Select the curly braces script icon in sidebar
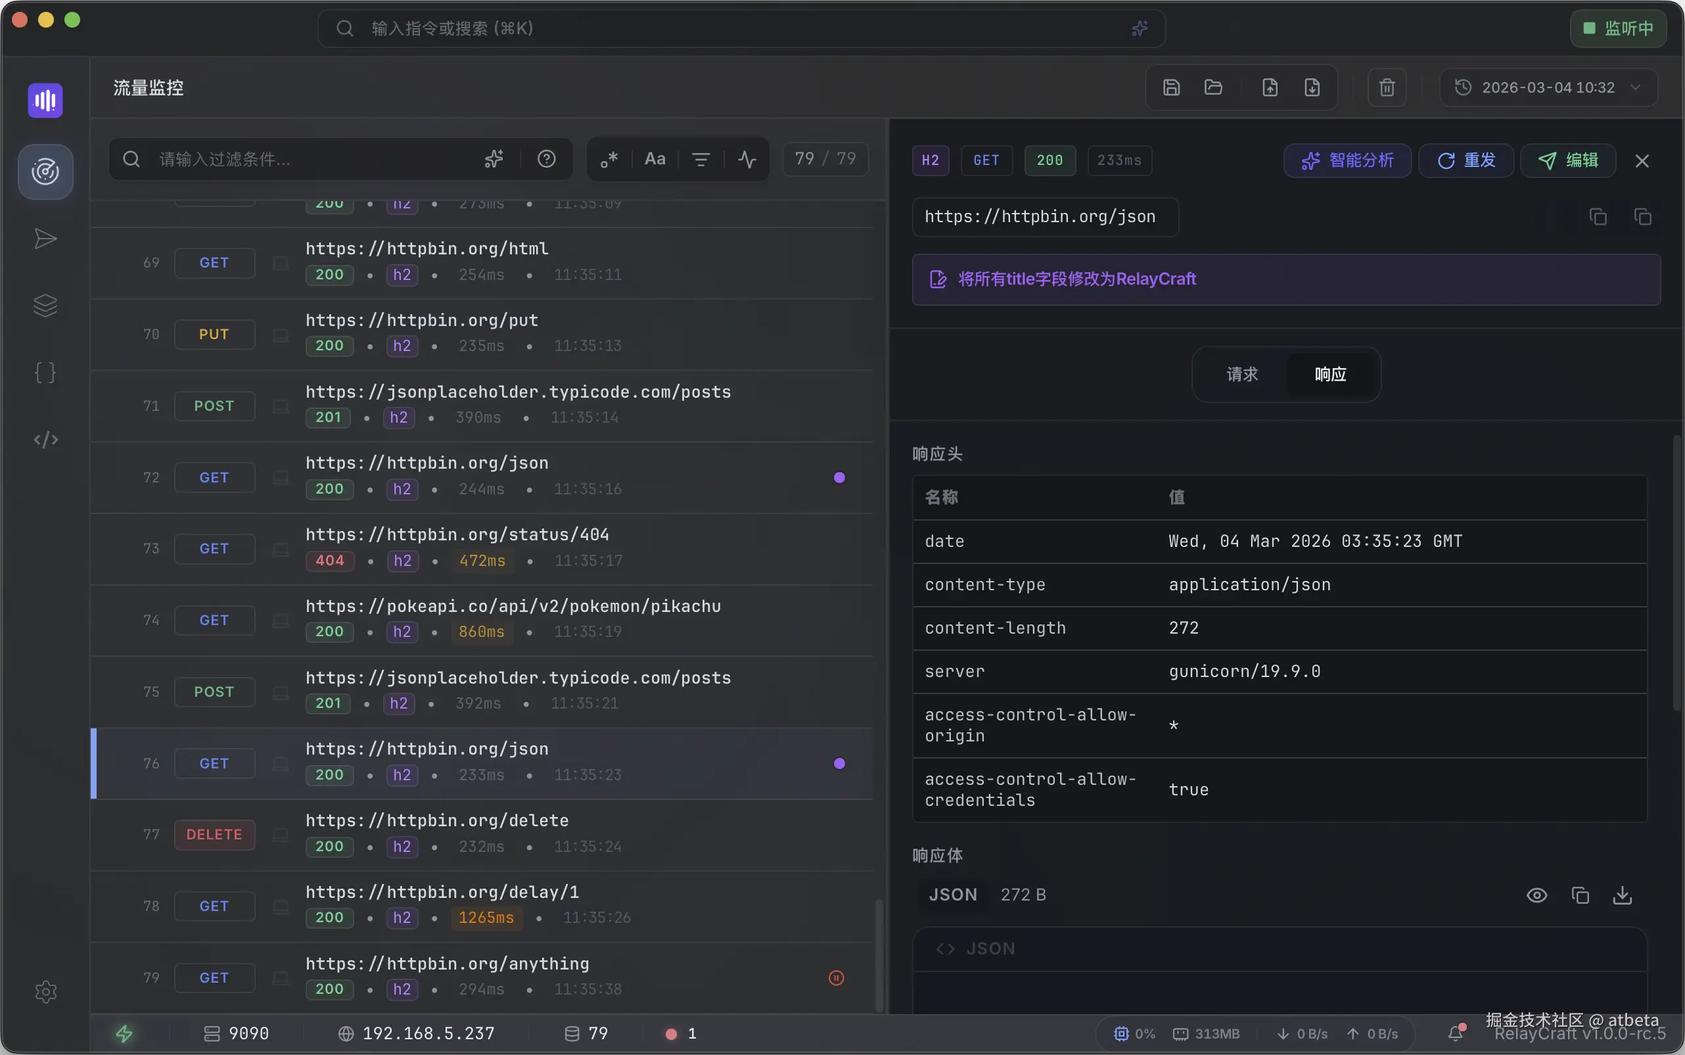The height and width of the screenshot is (1055, 1685). [45, 372]
